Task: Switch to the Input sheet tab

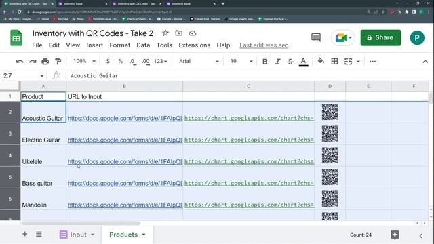Action: (x=77, y=235)
